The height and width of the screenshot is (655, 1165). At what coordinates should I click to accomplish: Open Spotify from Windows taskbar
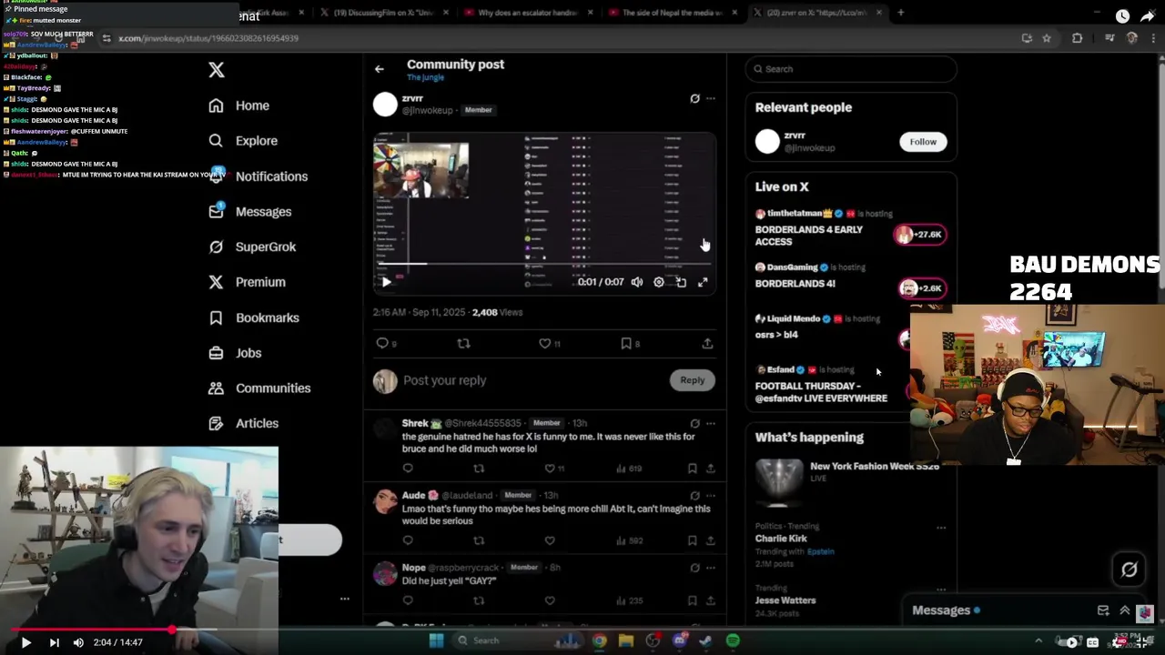733,640
